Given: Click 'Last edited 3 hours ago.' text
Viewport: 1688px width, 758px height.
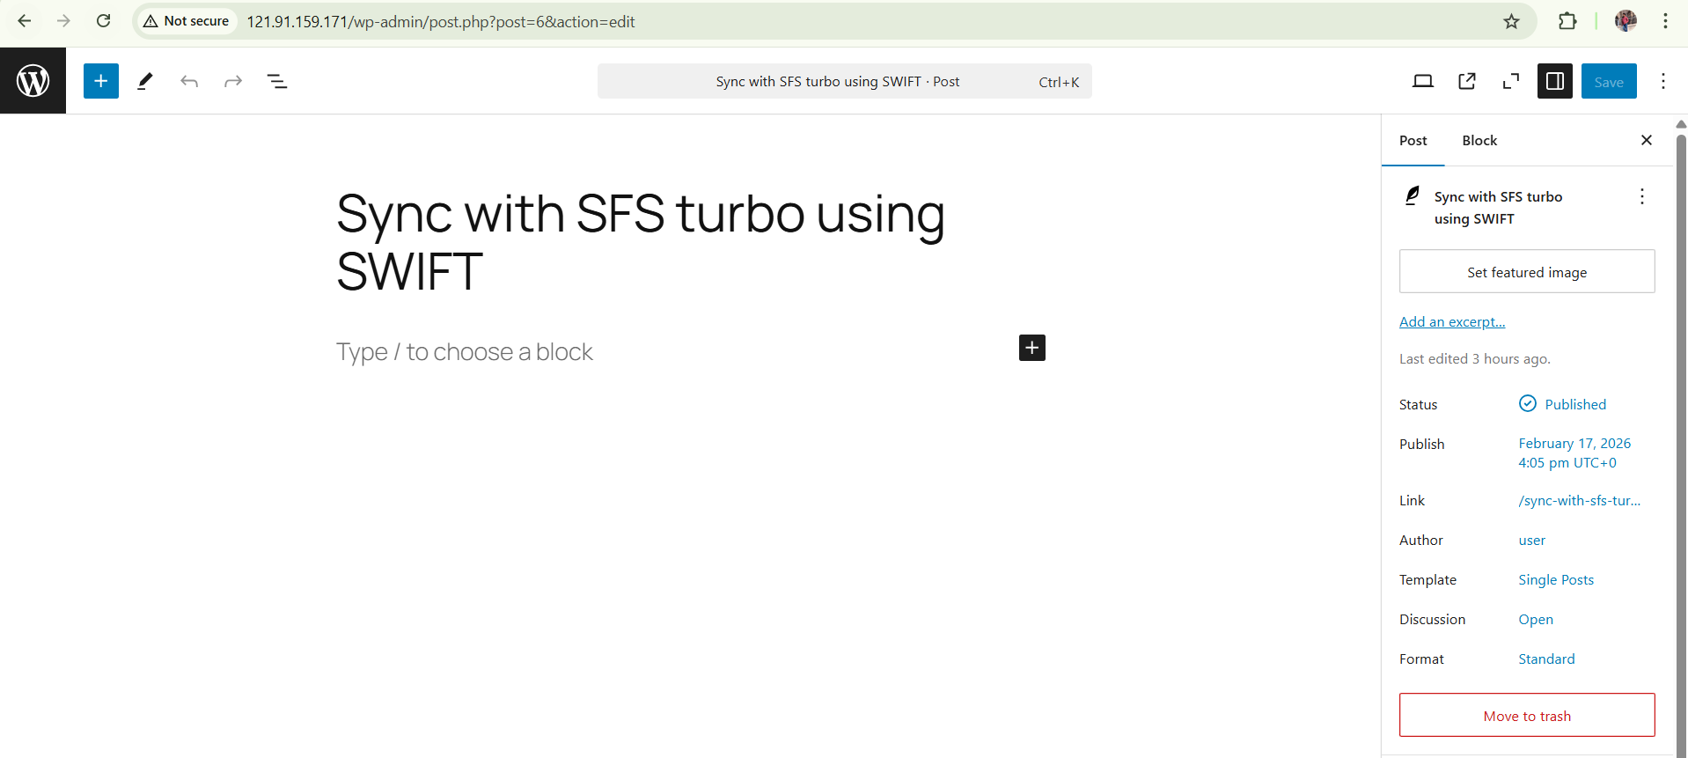Looking at the screenshot, I should 1475,359.
